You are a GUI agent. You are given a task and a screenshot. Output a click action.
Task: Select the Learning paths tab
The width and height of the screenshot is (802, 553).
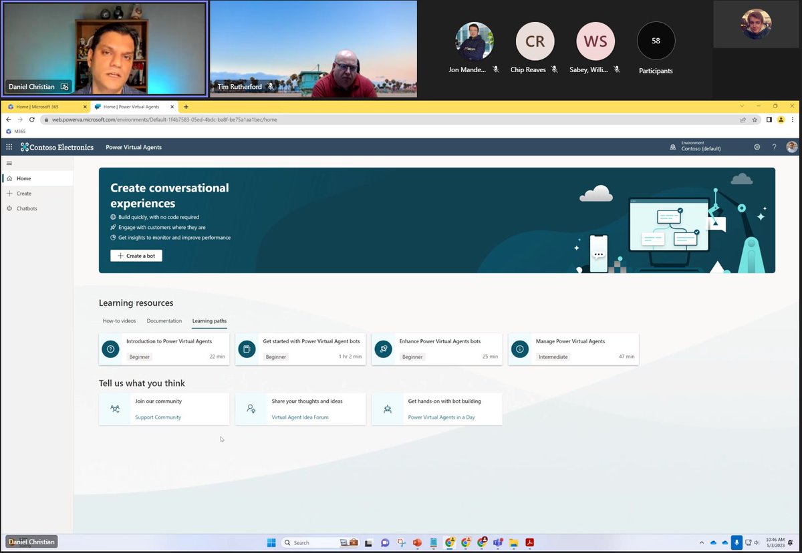[x=209, y=321]
